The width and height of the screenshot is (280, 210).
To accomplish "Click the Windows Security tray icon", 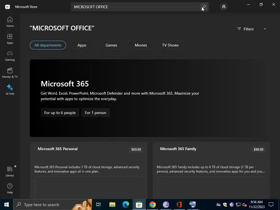I will click(225, 205).
